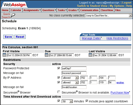133x105 pixels.
Task: Open the First Visible calendar icon
Action: [4, 55]
